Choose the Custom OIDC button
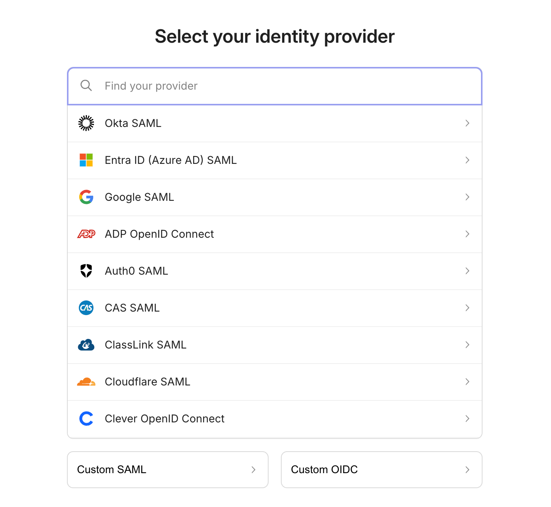The image size is (551, 507). pyautogui.click(x=382, y=470)
